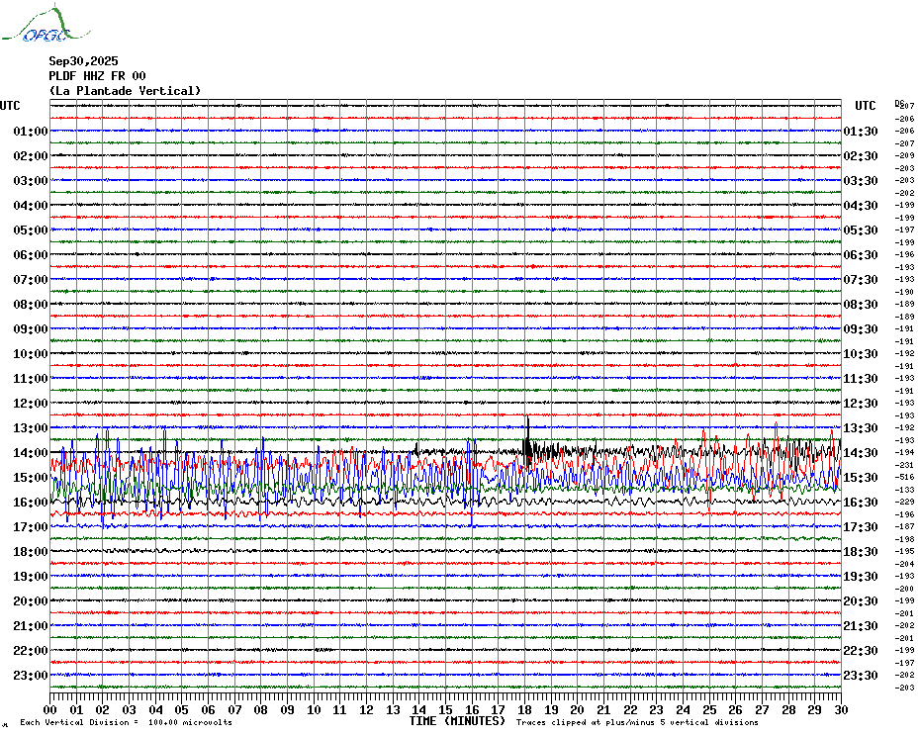
Task: Select the 04:00 hour label
Action: click(x=31, y=206)
